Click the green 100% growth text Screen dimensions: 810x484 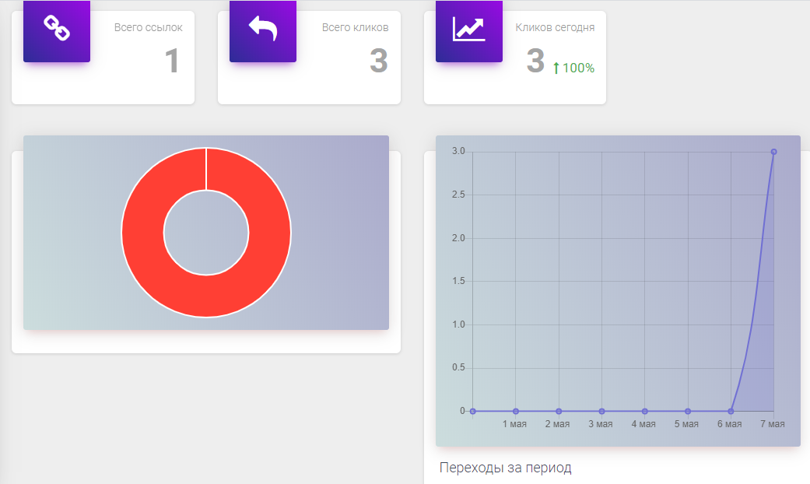(578, 68)
